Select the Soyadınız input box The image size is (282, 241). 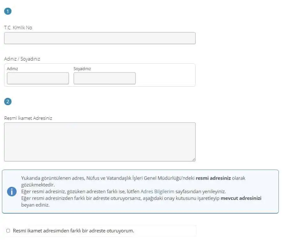click(104, 78)
